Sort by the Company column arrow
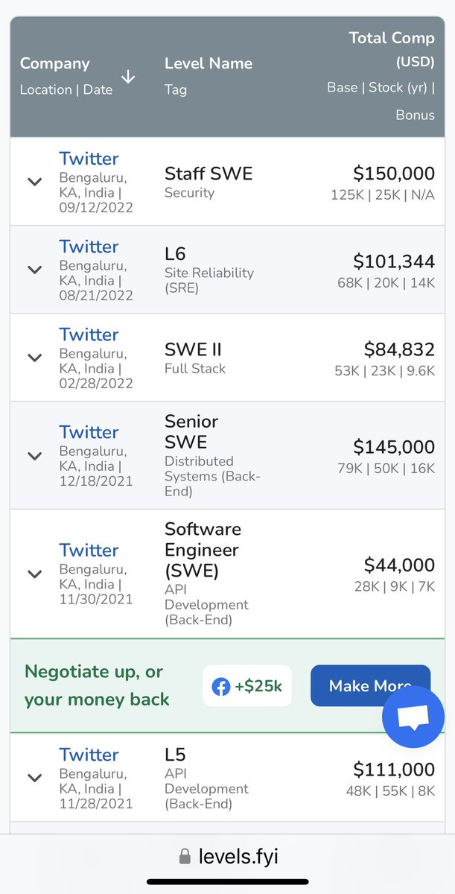 coord(128,77)
